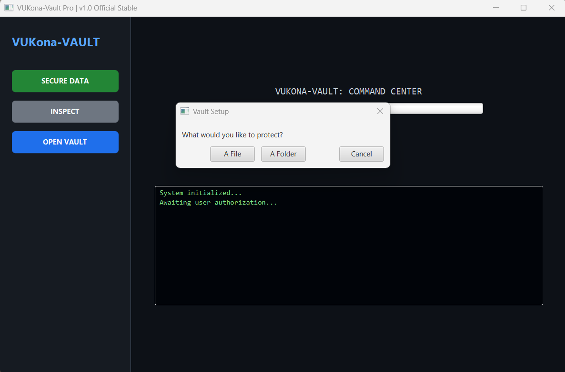Image resolution: width=565 pixels, height=372 pixels.
Task: Click the main window title text
Action: 76,8
